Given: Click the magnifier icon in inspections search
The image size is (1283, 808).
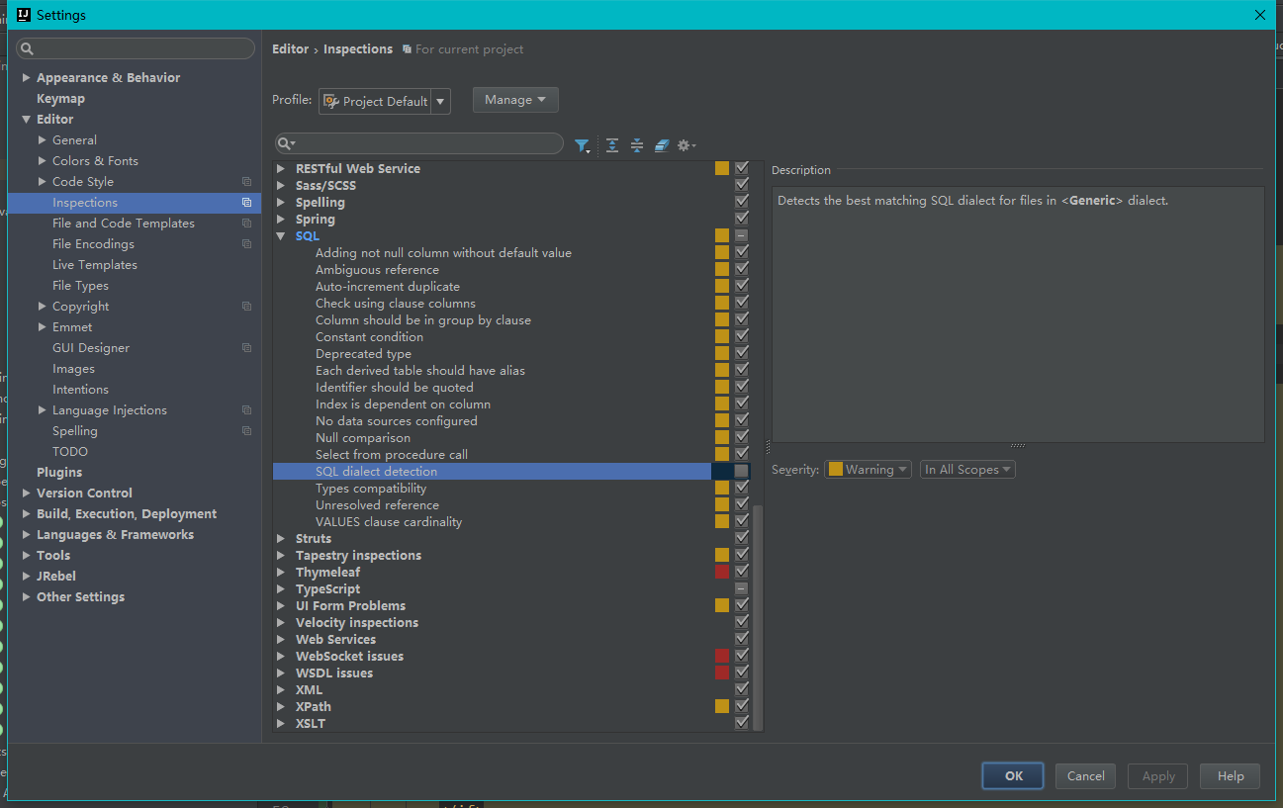Looking at the screenshot, I should [x=286, y=144].
